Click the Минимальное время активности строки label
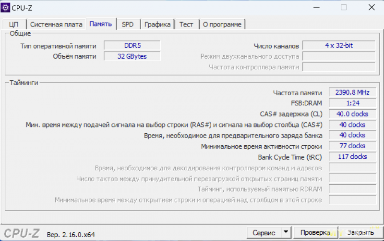 coord(261,146)
